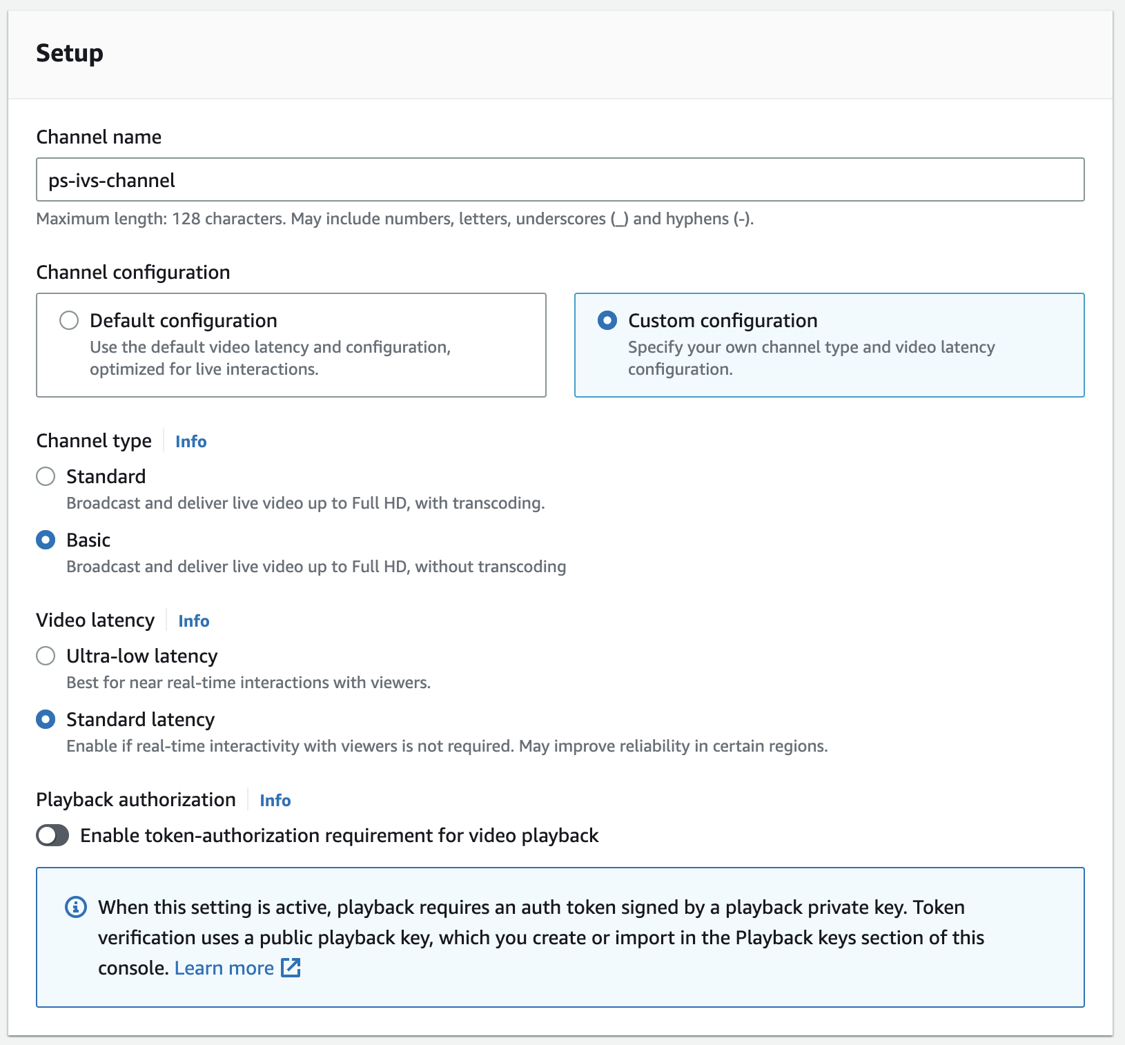Enable token-authorization requirement toggle

(52, 835)
